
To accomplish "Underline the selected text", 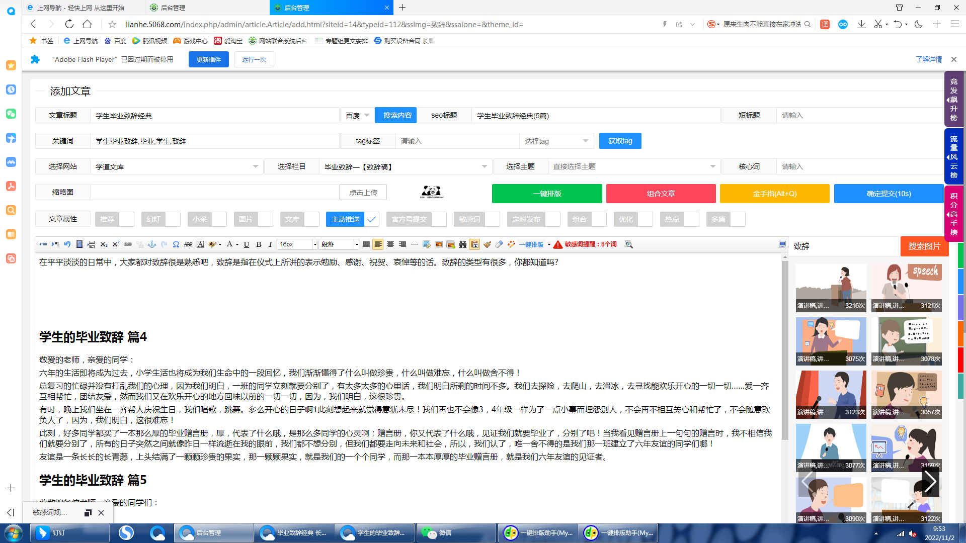I will (x=247, y=244).
